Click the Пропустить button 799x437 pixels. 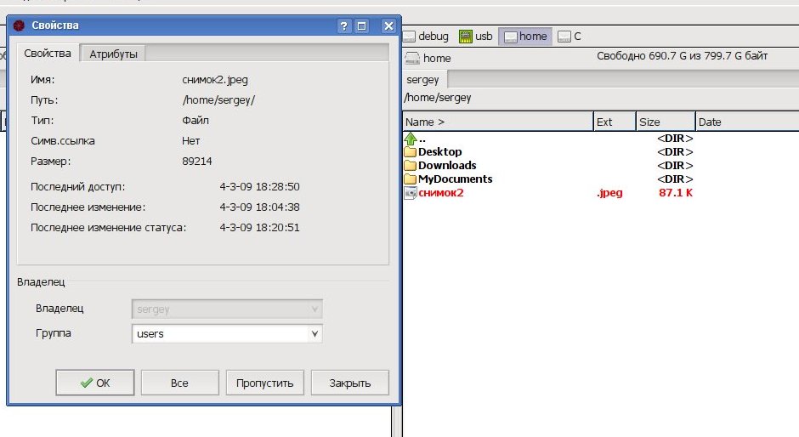click(264, 383)
